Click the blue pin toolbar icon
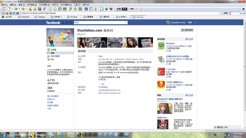 pyautogui.click(x=45, y=9)
